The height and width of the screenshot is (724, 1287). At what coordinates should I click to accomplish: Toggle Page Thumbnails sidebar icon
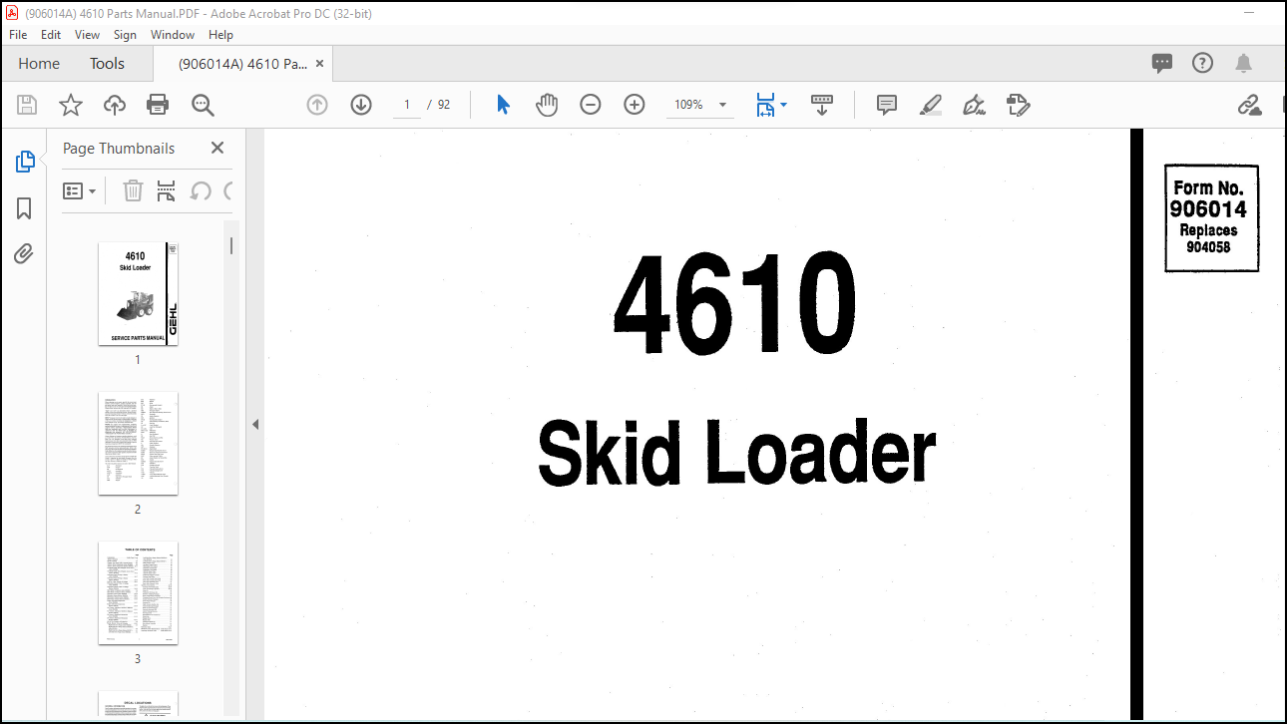click(x=25, y=162)
